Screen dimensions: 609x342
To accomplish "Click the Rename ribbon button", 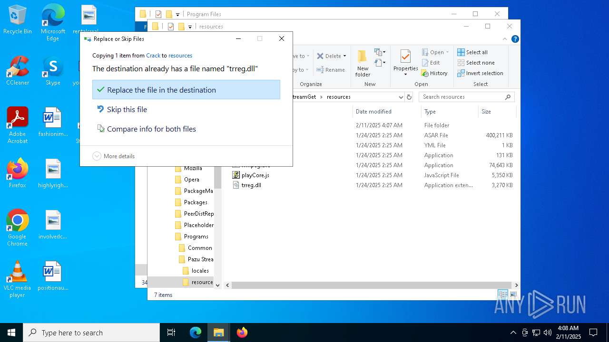I will pos(331,70).
